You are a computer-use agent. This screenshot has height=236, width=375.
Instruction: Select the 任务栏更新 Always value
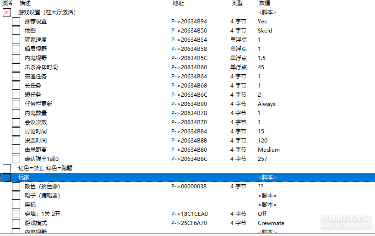[266, 104]
